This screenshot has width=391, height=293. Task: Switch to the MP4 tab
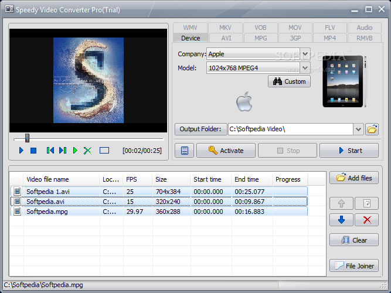click(330, 38)
